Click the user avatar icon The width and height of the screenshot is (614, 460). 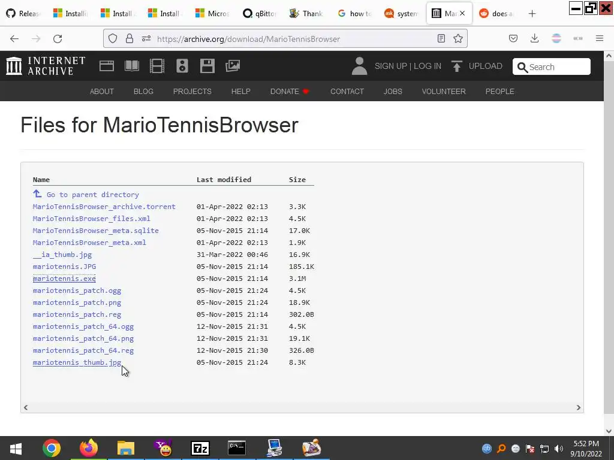coord(359,66)
